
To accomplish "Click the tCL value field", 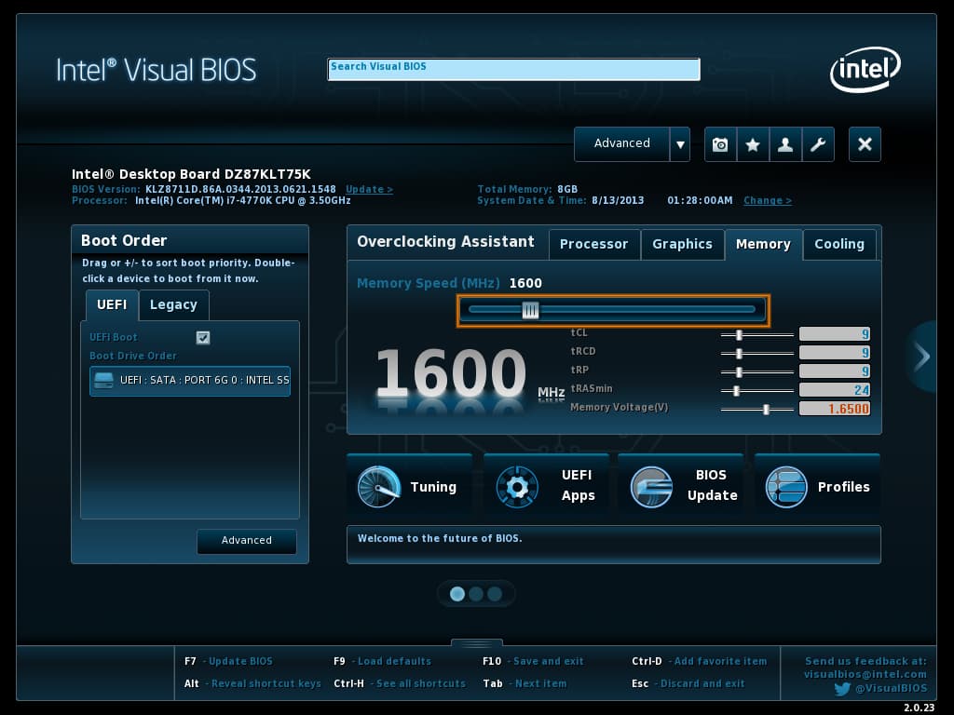I will [834, 334].
